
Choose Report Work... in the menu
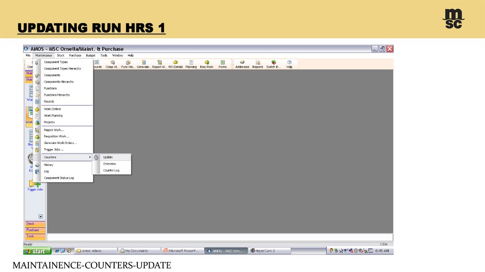pos(63,130)
